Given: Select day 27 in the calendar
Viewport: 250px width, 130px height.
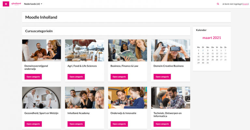Looking at the screenshot, I should tap(221, 60).
